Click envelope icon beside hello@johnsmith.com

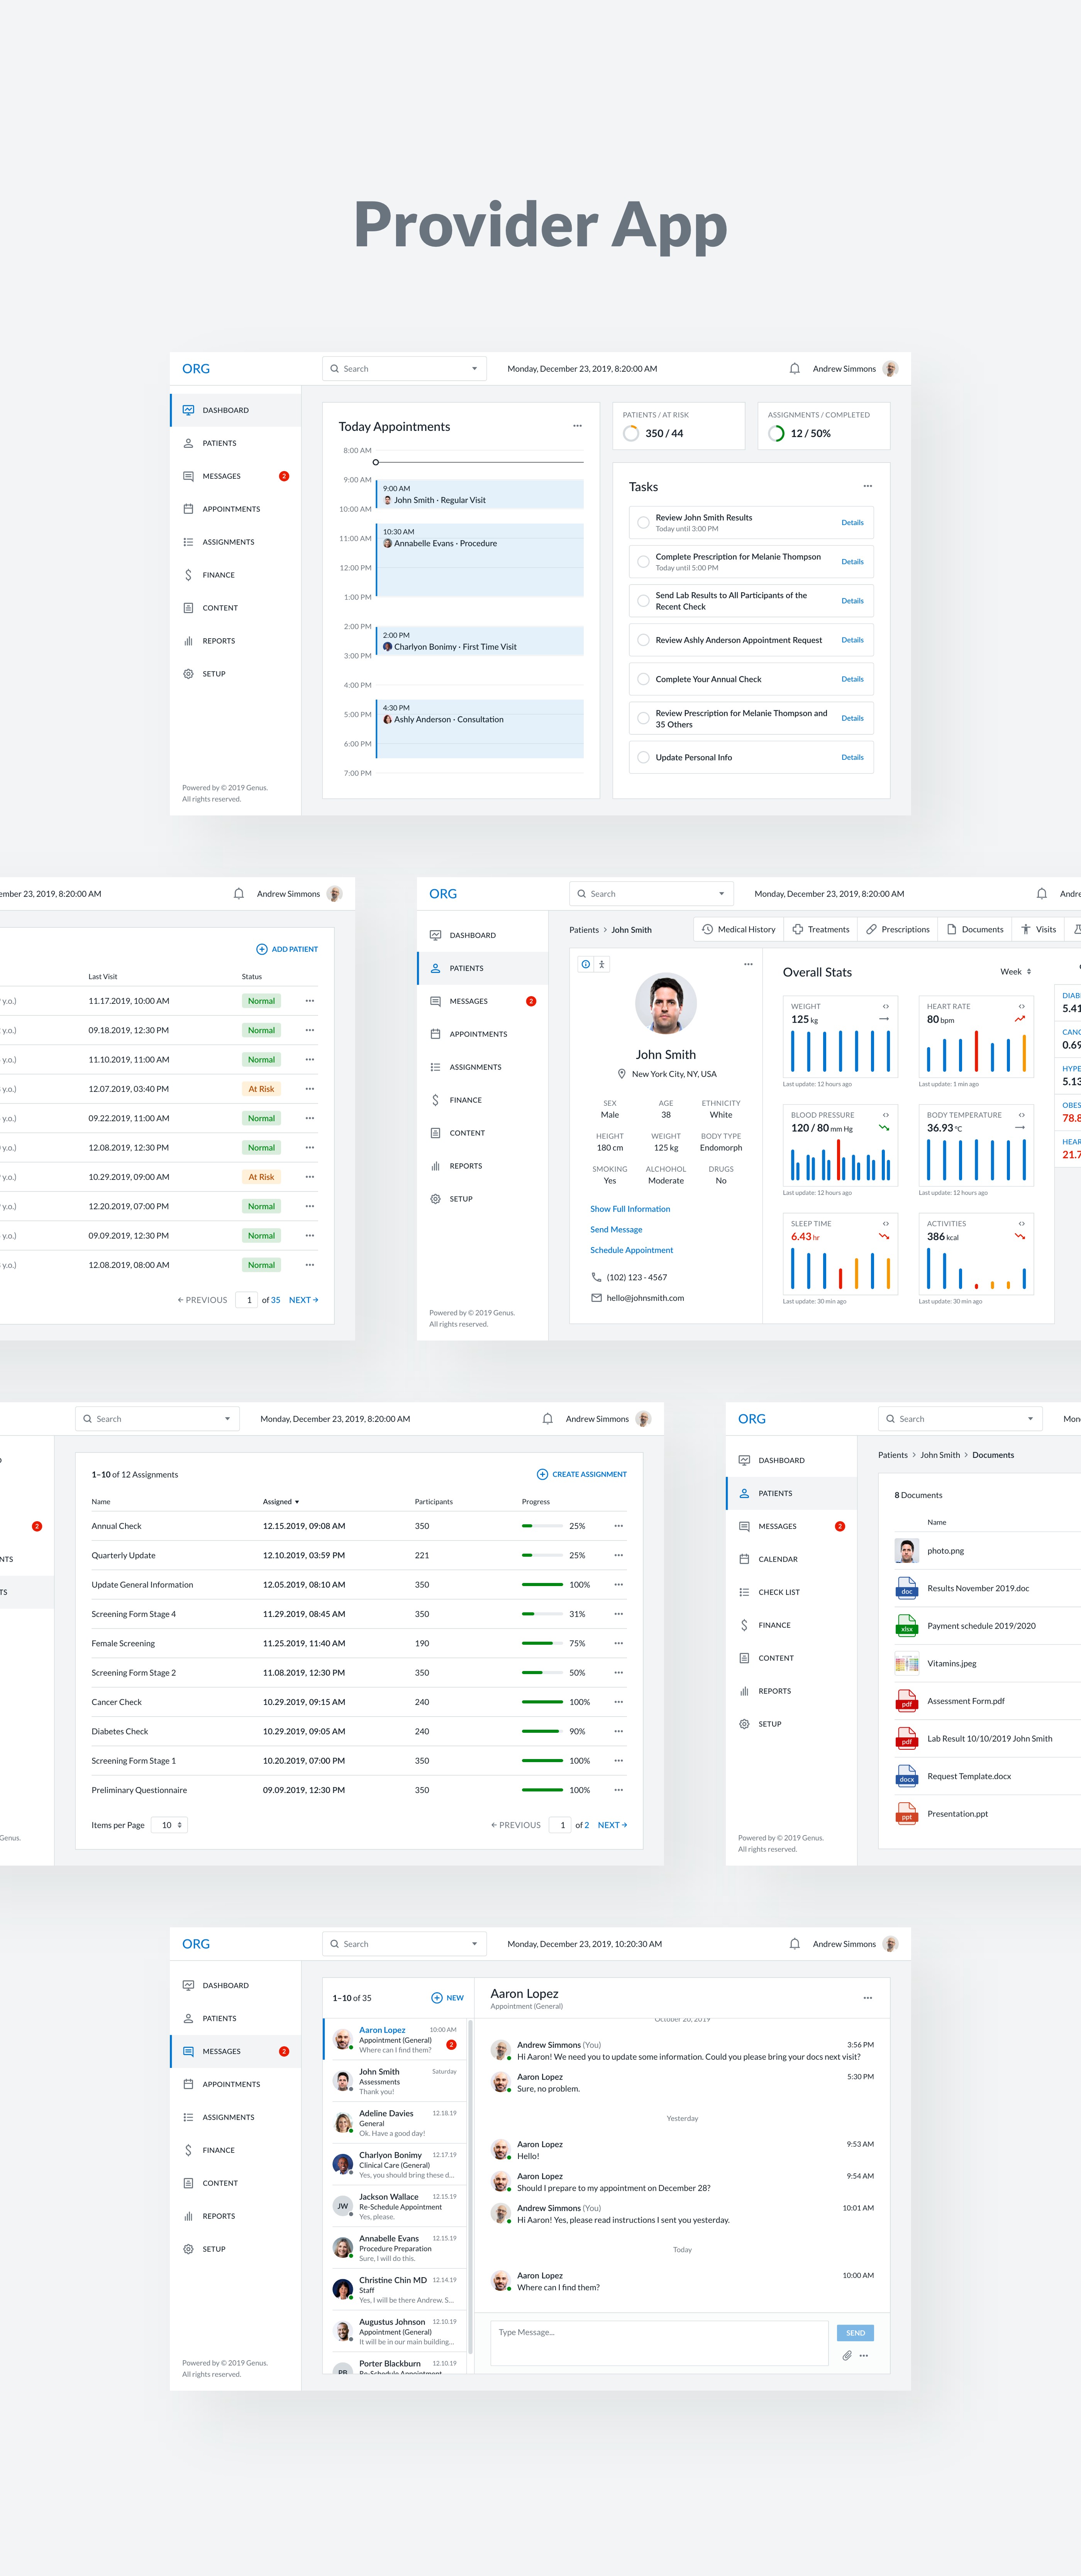pyautogui.click(x=596, y=1298)
